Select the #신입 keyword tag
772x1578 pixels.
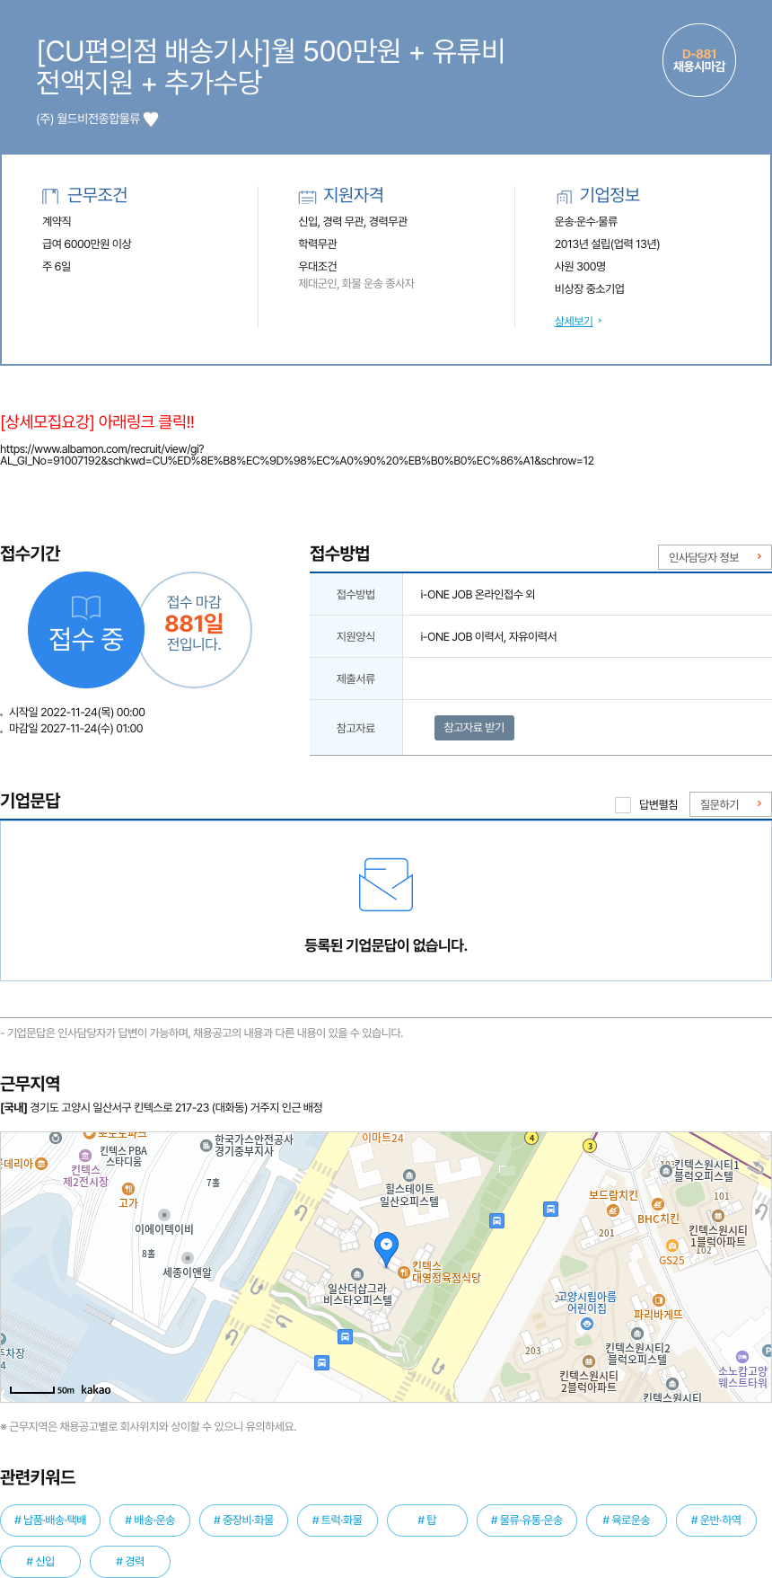pos(40,1561)
